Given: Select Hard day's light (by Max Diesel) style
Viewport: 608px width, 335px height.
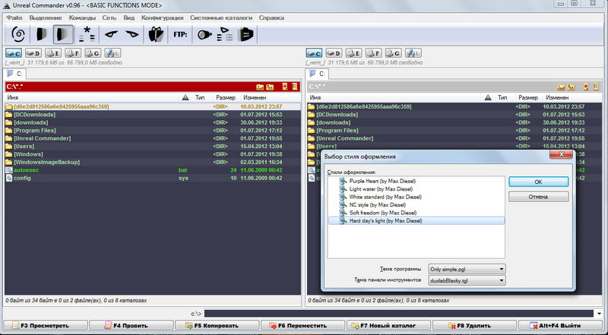Looking at the screenshot, I should click(416, 220).
